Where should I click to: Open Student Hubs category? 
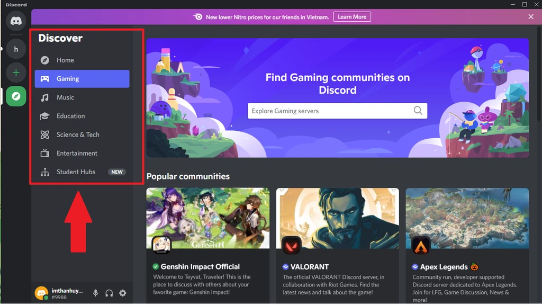pos(82,172)
